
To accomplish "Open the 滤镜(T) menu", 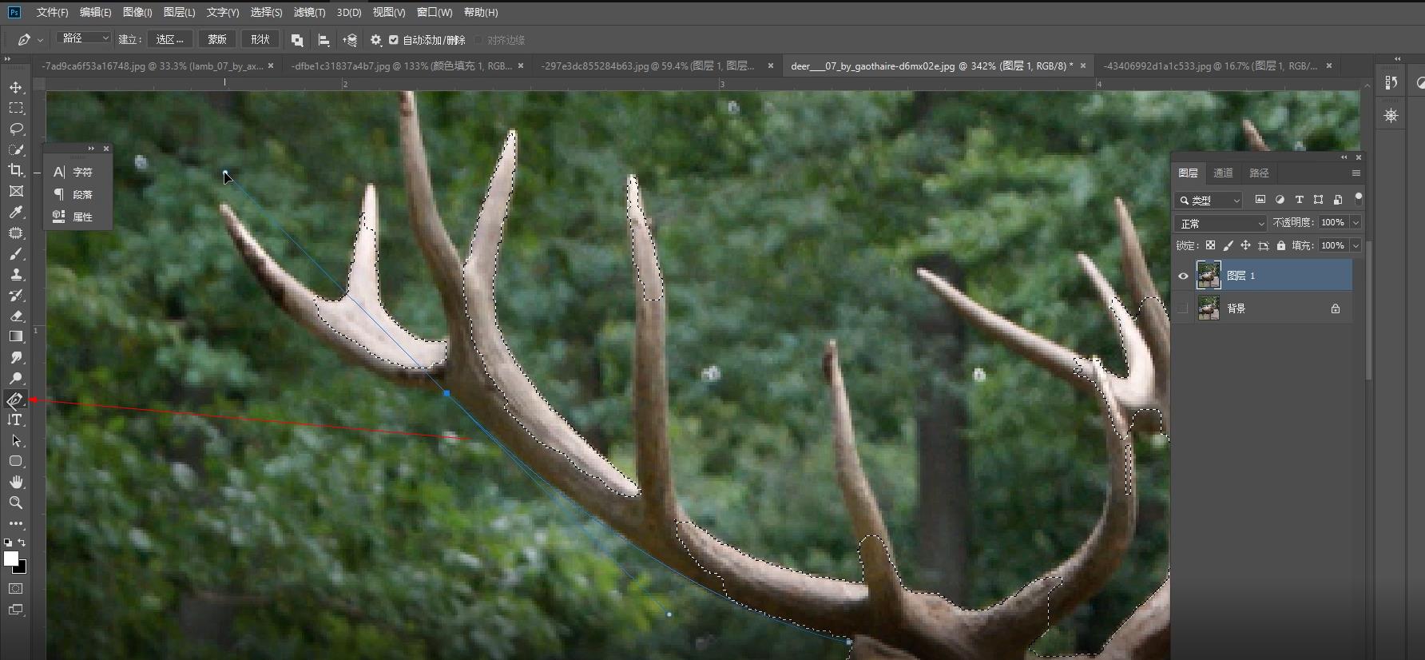I will click(x=309, y=12).
